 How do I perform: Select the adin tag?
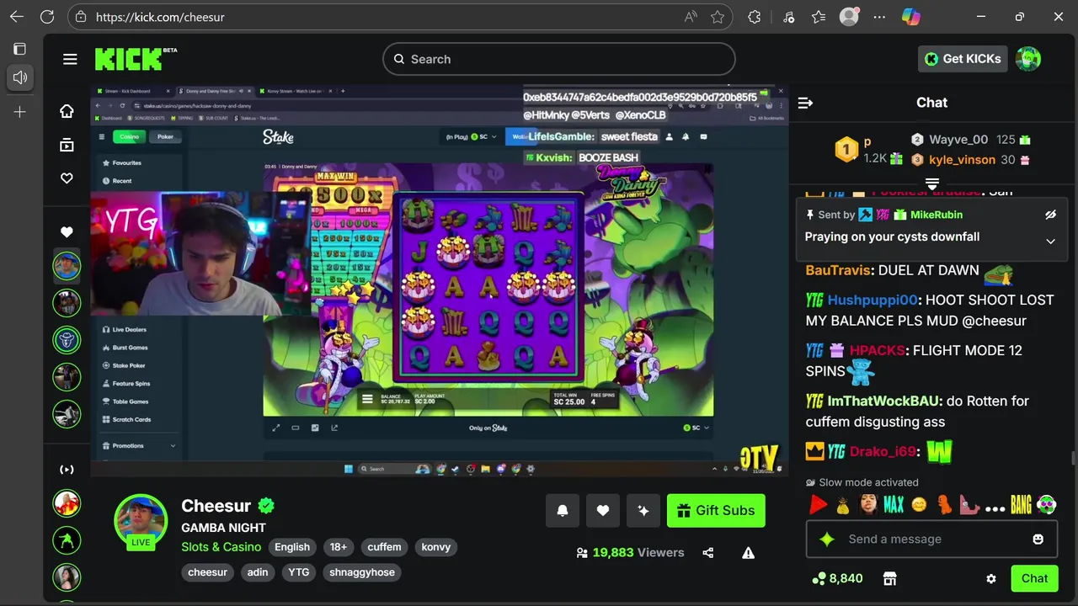click(x=258, y=572)
